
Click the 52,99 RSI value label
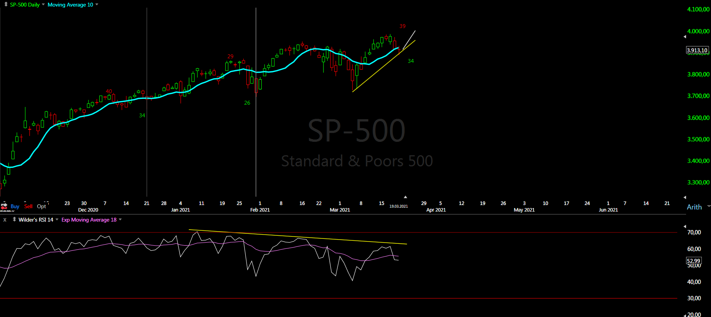point(693,261)
